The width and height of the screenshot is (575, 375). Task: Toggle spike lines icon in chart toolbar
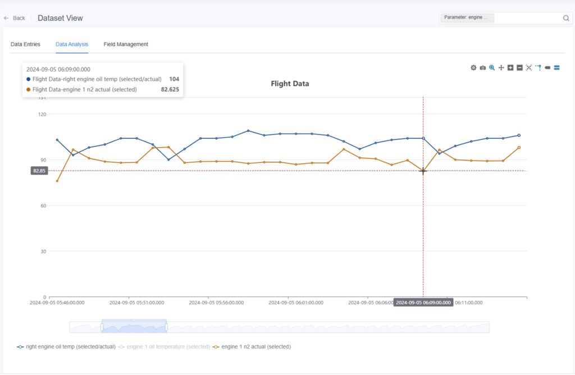click(x=538, y=68)
